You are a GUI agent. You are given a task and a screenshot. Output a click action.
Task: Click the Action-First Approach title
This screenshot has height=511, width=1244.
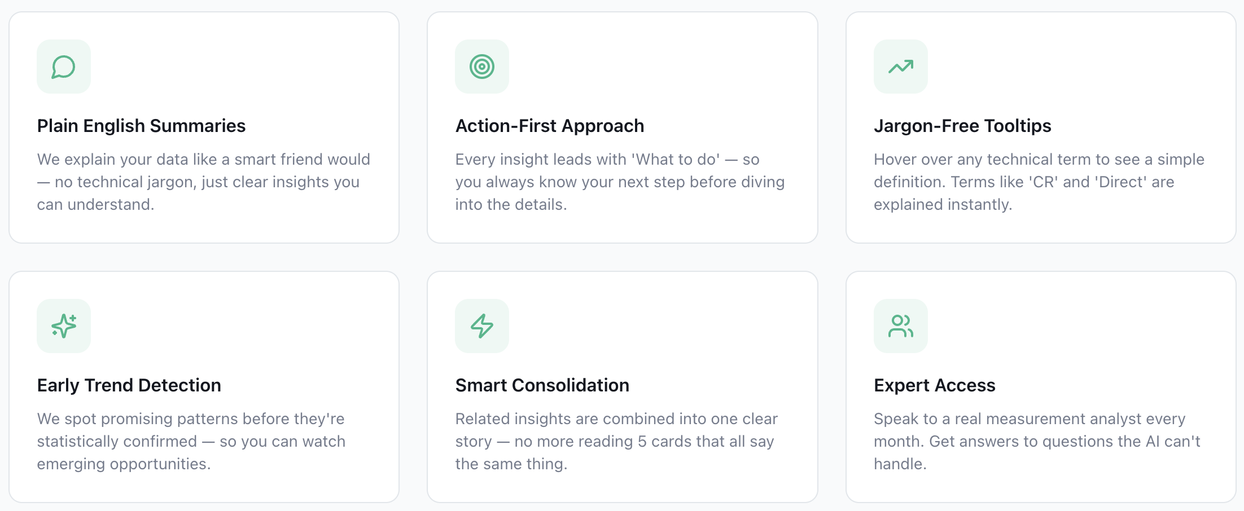pos(550,126)
